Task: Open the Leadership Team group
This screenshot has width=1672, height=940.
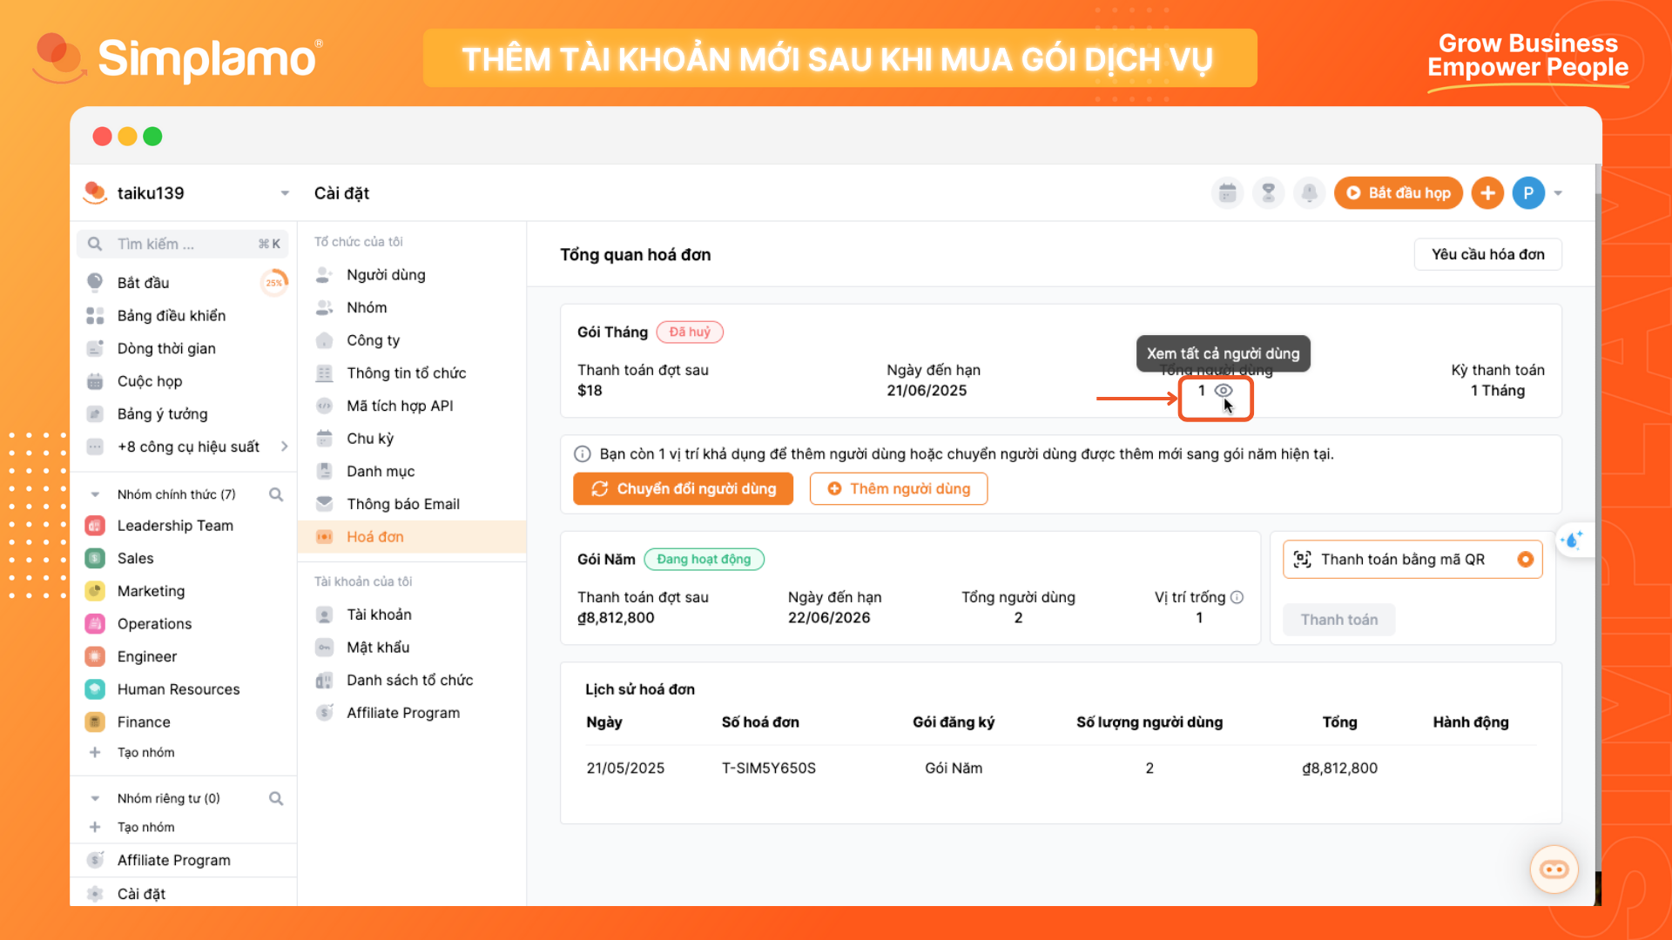Action: click(175, 526)
